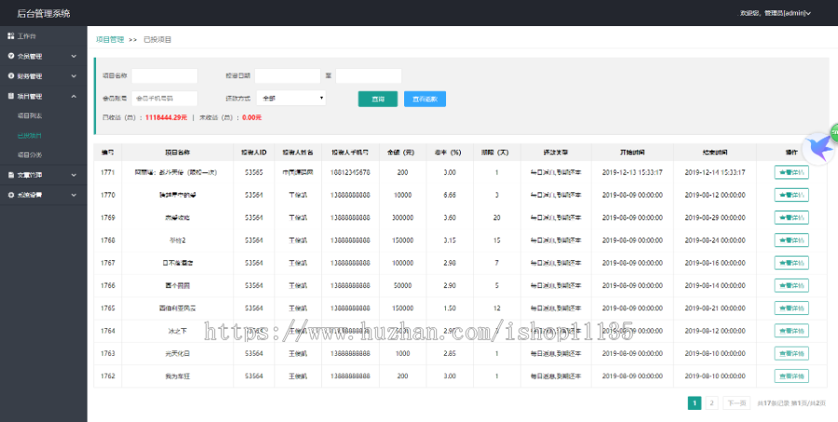Click the 财务管理 sidebar icon
This screenshot has height=422, width=838.
10,76
